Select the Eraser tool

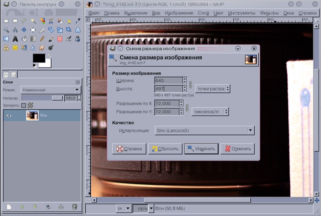point(59,38)
